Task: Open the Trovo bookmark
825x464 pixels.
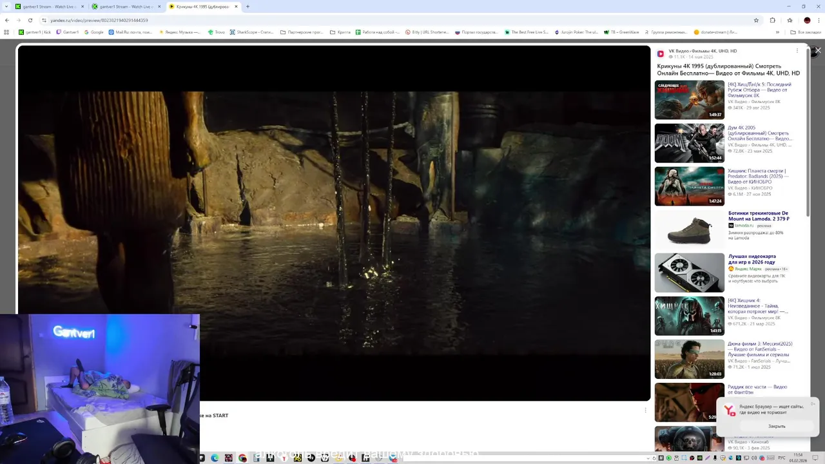Action: tap(217, 32)
